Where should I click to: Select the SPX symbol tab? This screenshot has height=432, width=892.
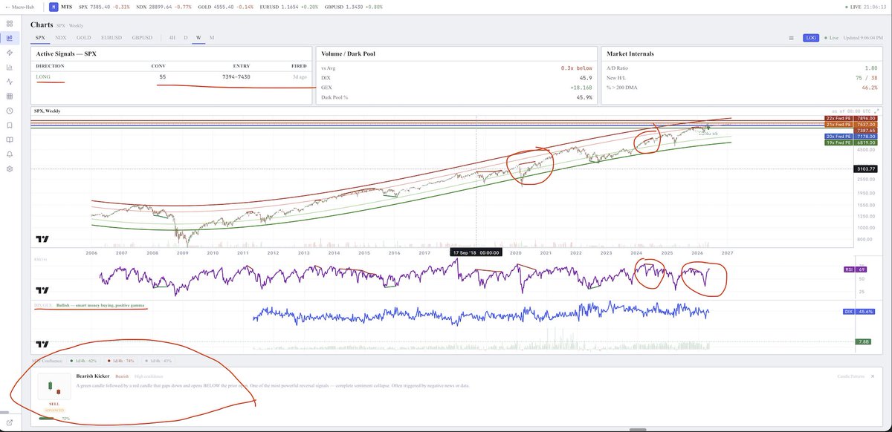[39, 37]
